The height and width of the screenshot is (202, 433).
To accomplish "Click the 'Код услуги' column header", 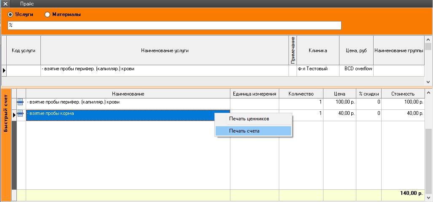I will [x=23, y=50].
